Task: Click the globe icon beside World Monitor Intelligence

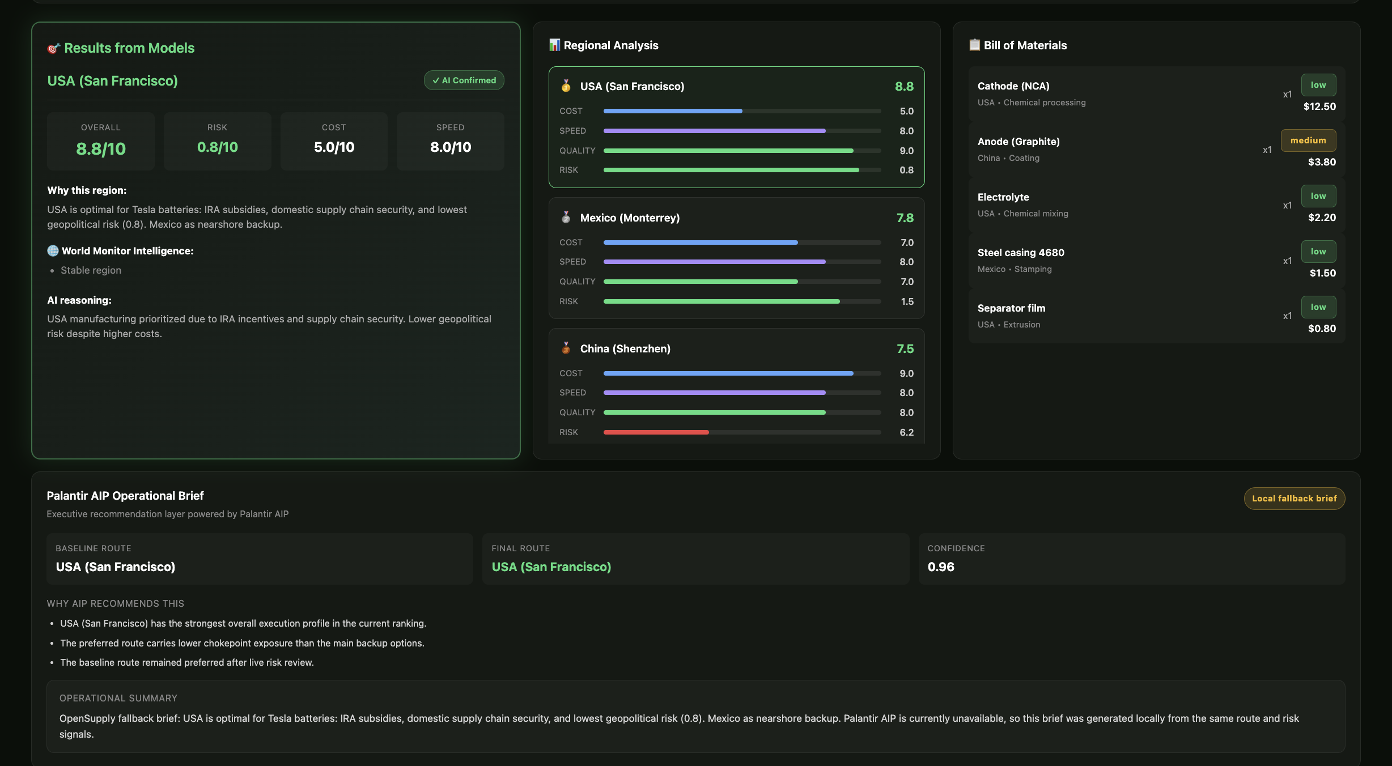Action: [x=53, y=251]
